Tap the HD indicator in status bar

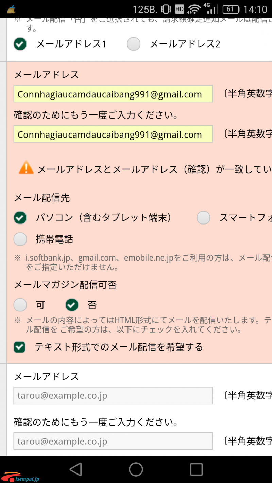(180, 9)
